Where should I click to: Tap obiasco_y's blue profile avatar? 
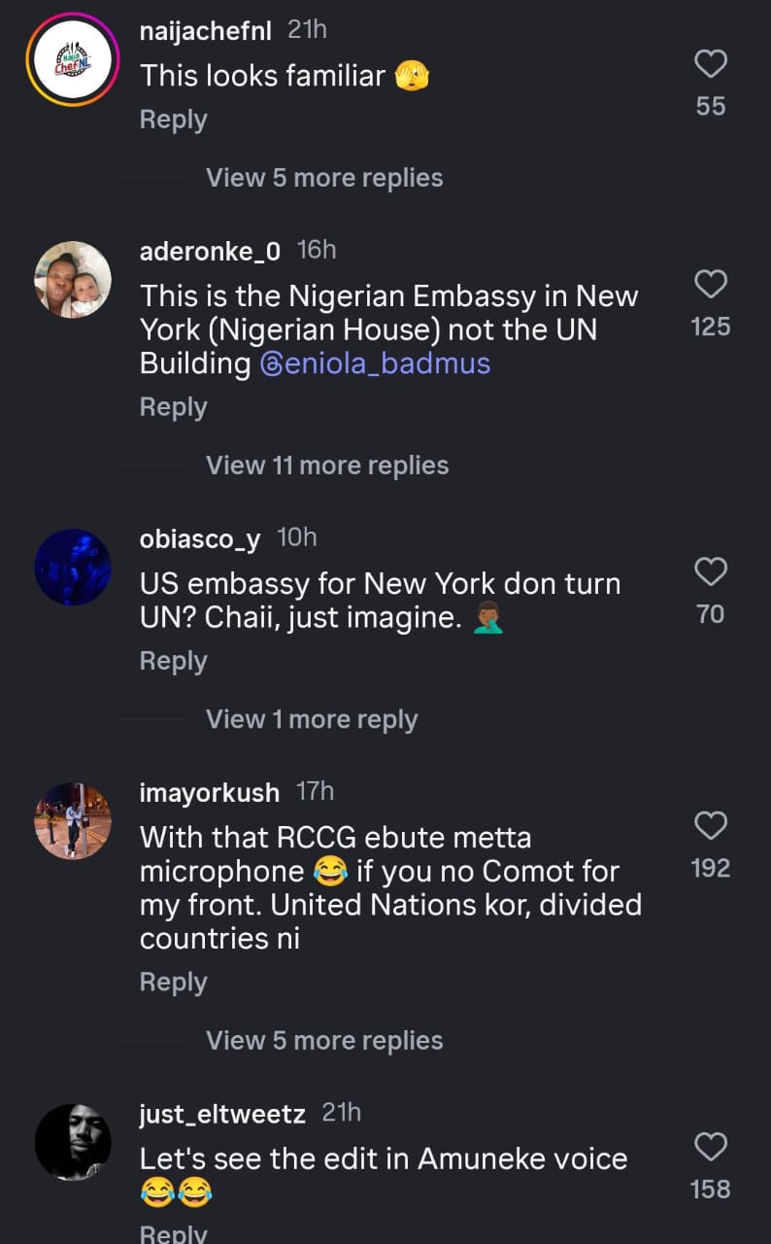pos(73,568)
